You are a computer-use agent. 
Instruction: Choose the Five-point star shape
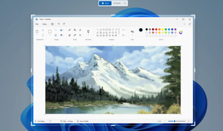pos(113,35)
